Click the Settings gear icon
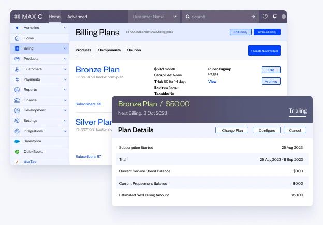Screen dimensions: 323x225 coord(17,121)
